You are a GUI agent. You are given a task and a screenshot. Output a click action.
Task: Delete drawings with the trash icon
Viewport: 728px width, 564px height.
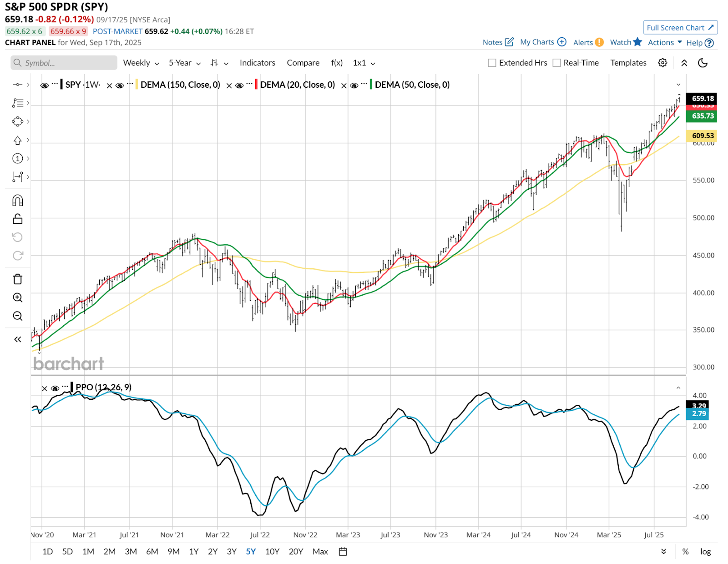[x=17, y=279]
